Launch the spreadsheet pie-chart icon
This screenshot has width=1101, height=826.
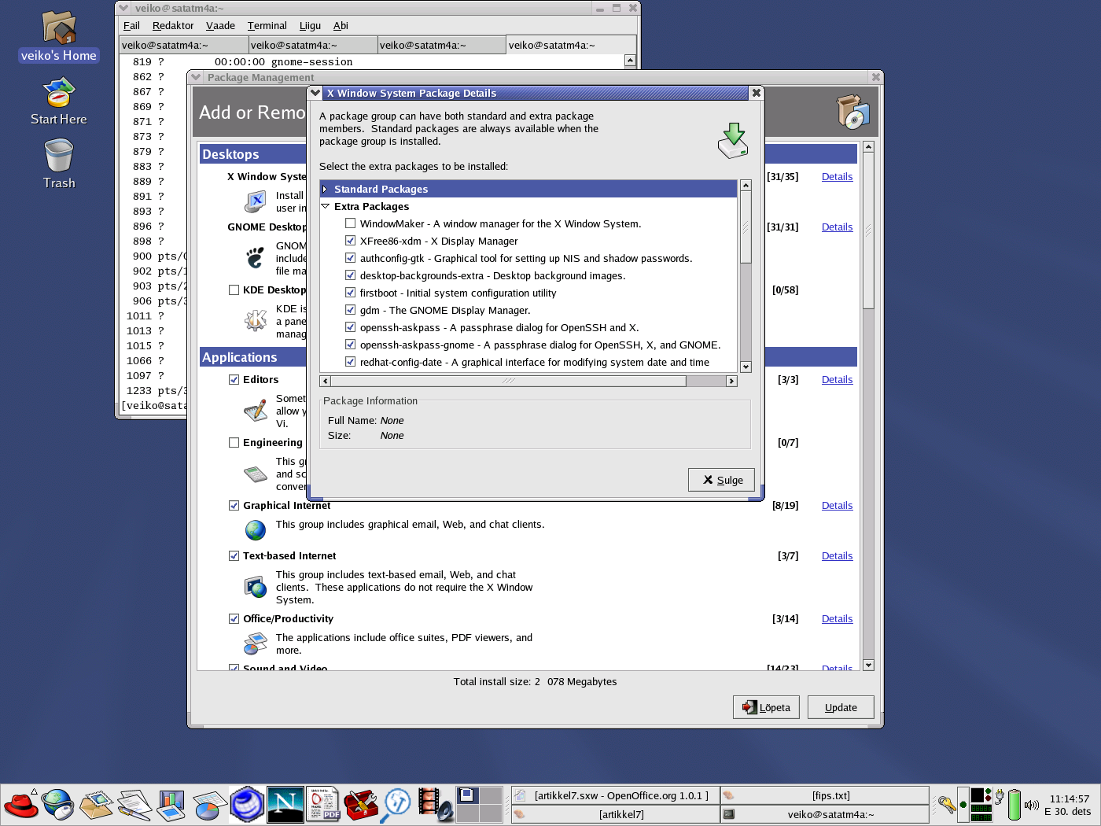click(208, 805)
